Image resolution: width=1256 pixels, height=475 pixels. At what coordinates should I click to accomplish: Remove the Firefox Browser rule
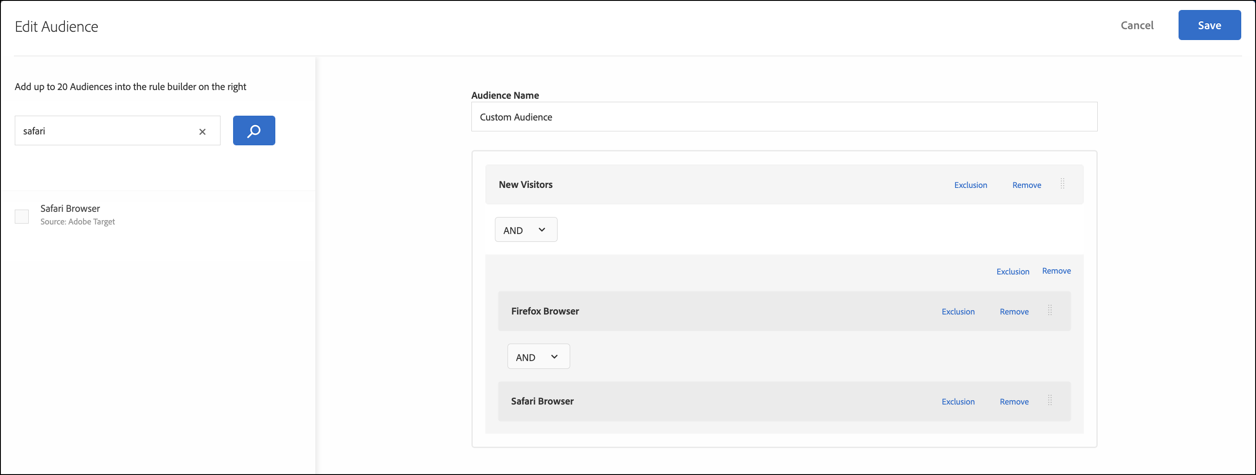[x=1014, y=311]
